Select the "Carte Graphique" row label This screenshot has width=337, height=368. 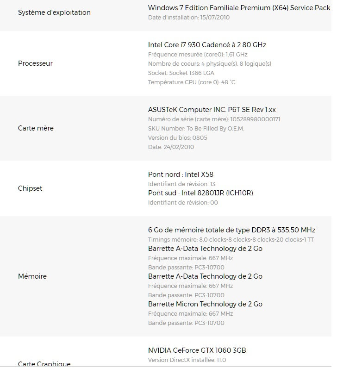coord(44,364)
